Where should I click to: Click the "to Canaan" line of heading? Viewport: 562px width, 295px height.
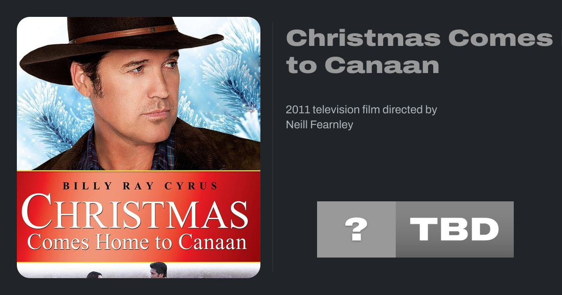[362, 65]
